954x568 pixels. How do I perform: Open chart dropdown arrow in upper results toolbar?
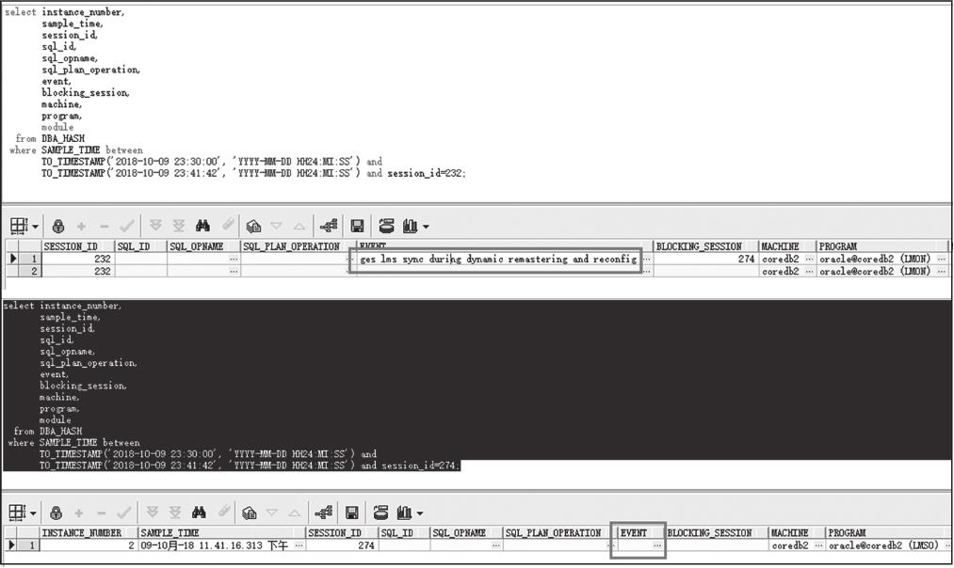coord(426,227)
